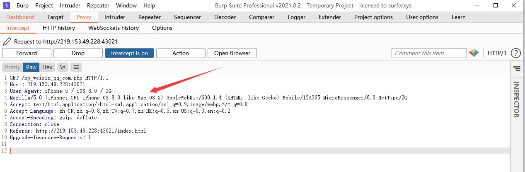
Task: Click the Accept-Encoding header line
Action: [x=53, y=118]
